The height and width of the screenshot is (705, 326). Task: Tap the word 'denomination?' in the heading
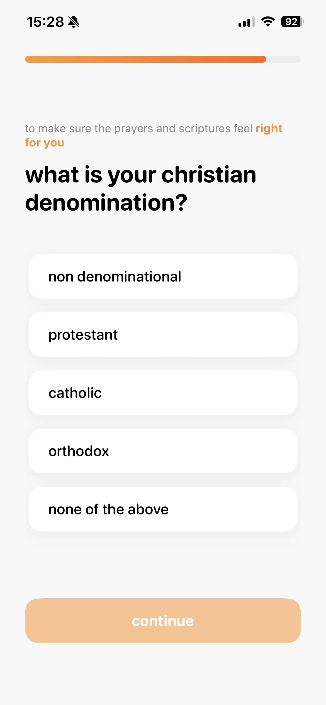(x=106, y=203)
